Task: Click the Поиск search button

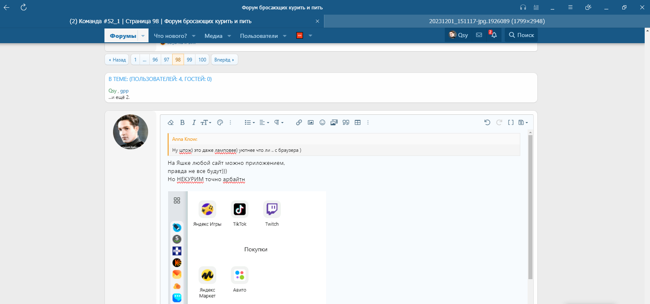Action: pyautogui.click(x=521, y=35)
